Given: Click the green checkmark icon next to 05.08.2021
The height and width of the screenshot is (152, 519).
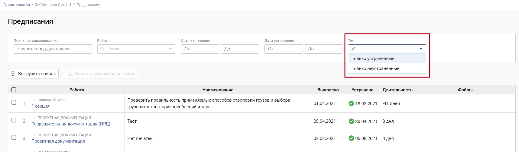Looking at the screenshot, I should 351,138.
